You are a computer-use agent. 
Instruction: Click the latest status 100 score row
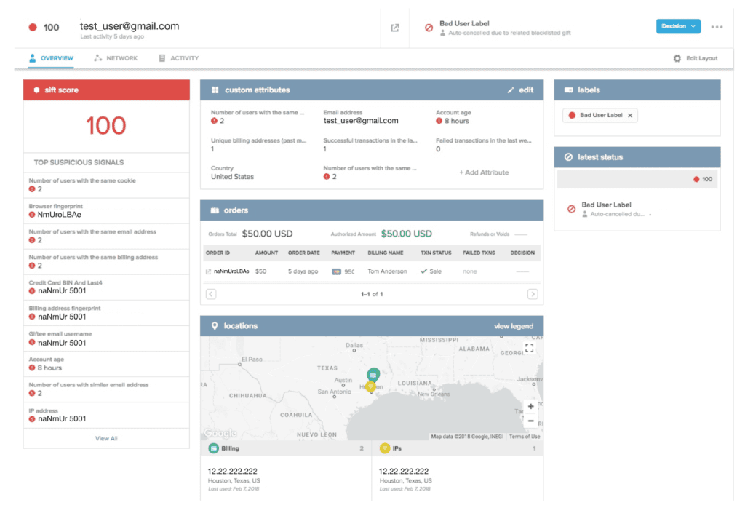tap(637, 179)
